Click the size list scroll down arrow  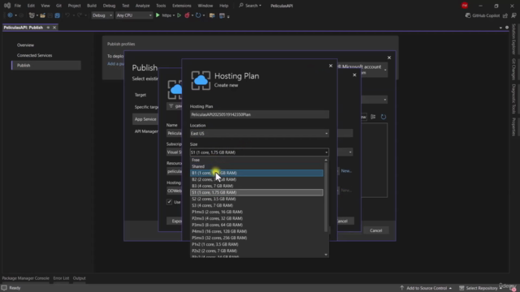click(x=326, y=255)
